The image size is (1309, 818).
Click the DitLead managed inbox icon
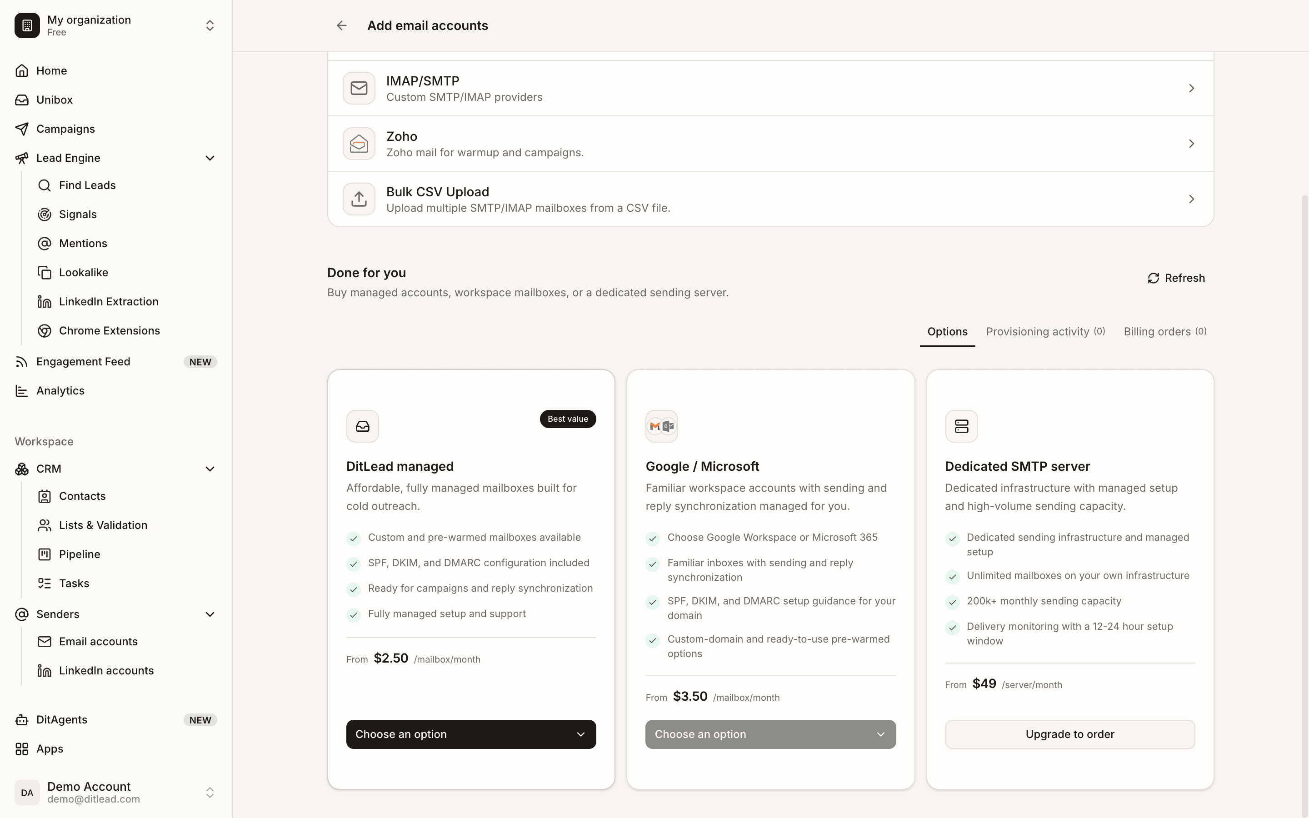coord(362,426)
